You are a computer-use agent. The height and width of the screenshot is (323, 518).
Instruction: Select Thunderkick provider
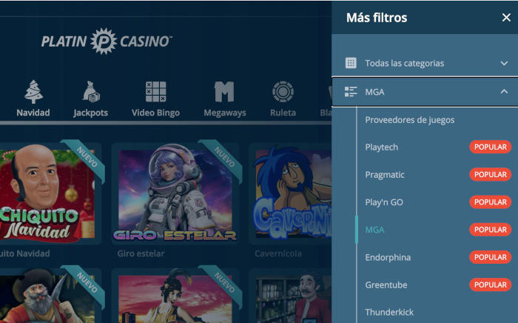click(389, 312)
